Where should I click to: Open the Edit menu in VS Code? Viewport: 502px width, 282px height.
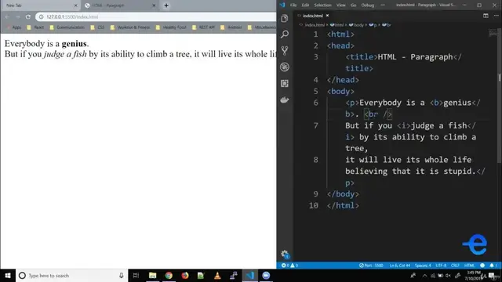click(x=305, y=5)
